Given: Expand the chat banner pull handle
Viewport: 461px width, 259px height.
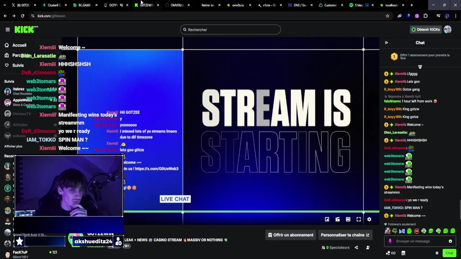Looking at the screenshot, I should tap(420, 67).
